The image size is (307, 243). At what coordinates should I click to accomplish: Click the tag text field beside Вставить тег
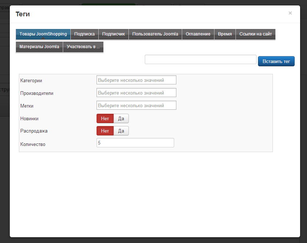[x=200, y=59]
